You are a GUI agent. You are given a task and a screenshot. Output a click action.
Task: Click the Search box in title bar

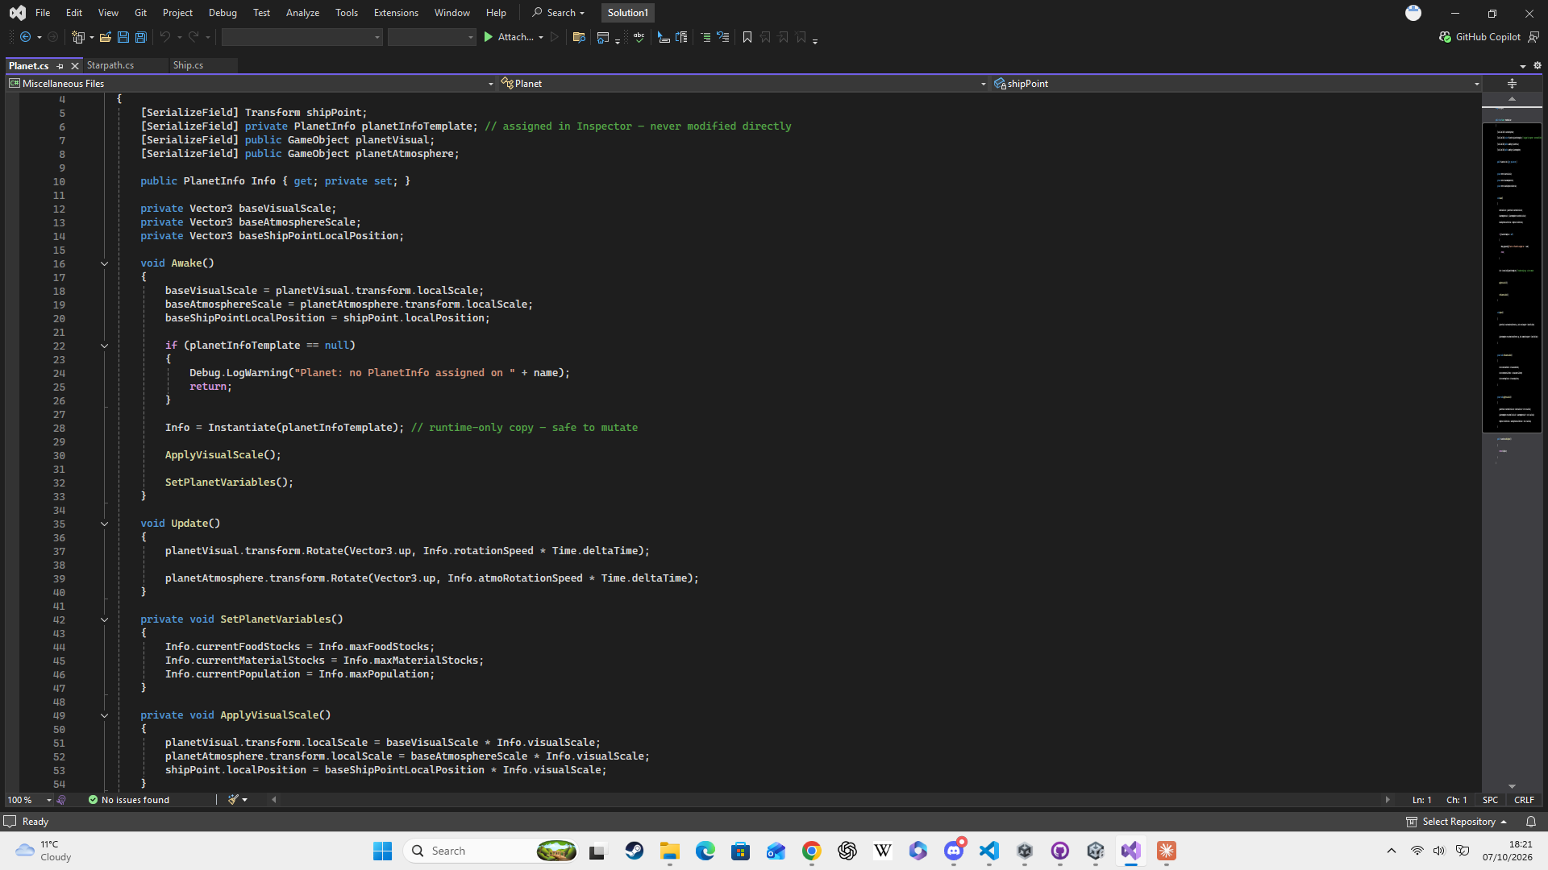[559, 13]
